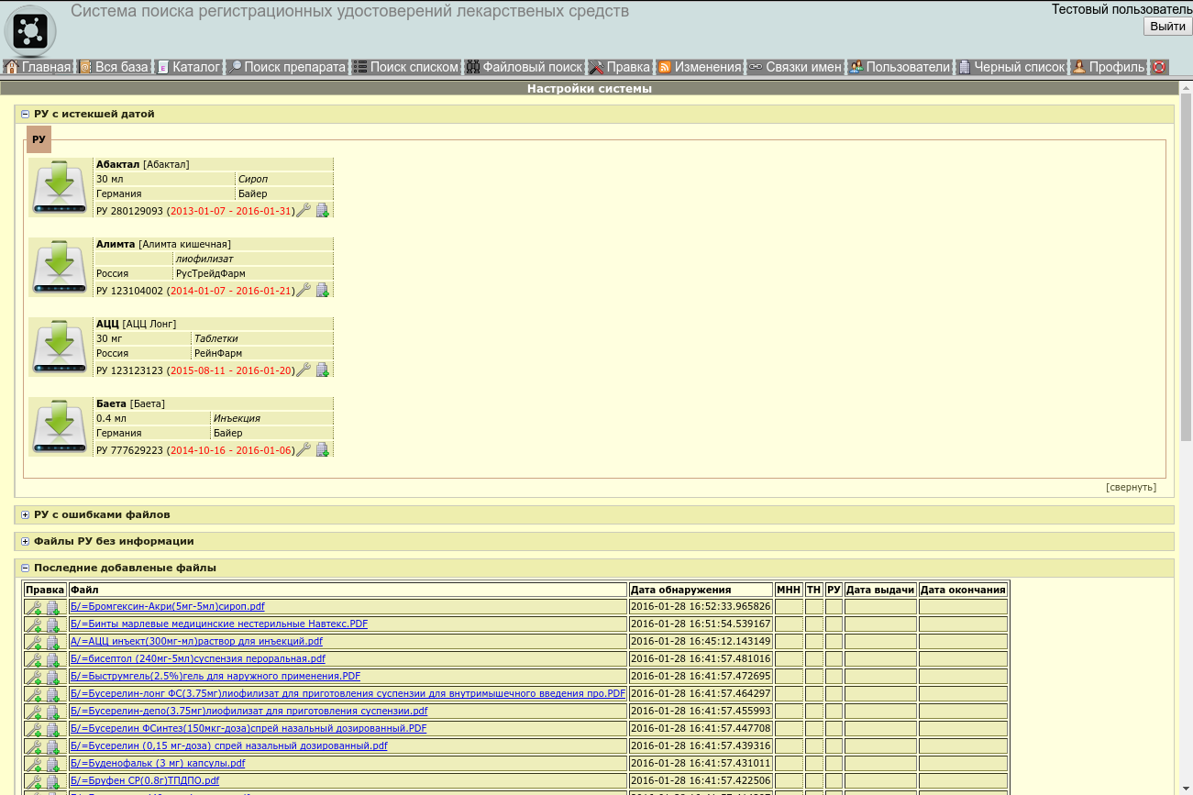Open Файловый поиск in the menu

[x=525, y=67]
